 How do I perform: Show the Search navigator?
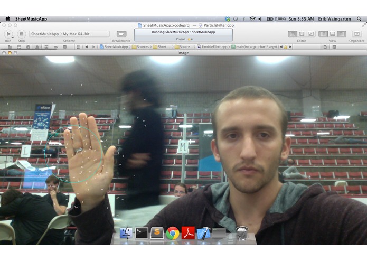point(28,47)
